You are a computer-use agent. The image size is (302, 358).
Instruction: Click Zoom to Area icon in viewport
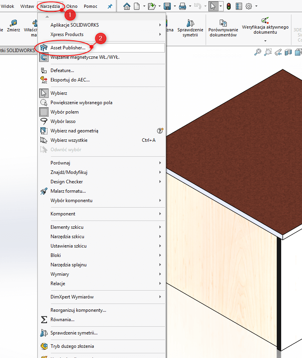tap(268, 52)
